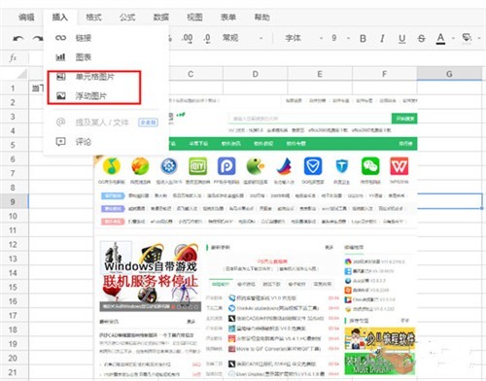Click the green search button in image
Viewport: 486px width, 381px height.
pyautogui.click(x=404, y=119)
